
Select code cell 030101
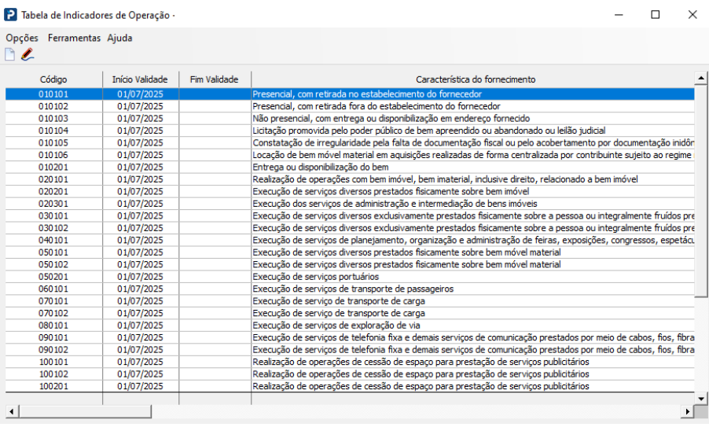click(53, 216)
